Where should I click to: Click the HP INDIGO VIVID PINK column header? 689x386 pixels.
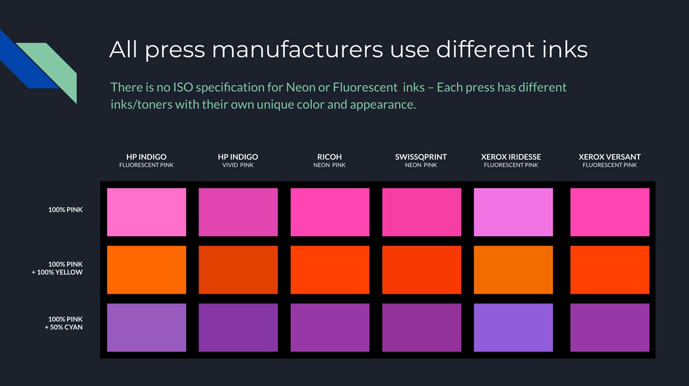tap(238, 161)
